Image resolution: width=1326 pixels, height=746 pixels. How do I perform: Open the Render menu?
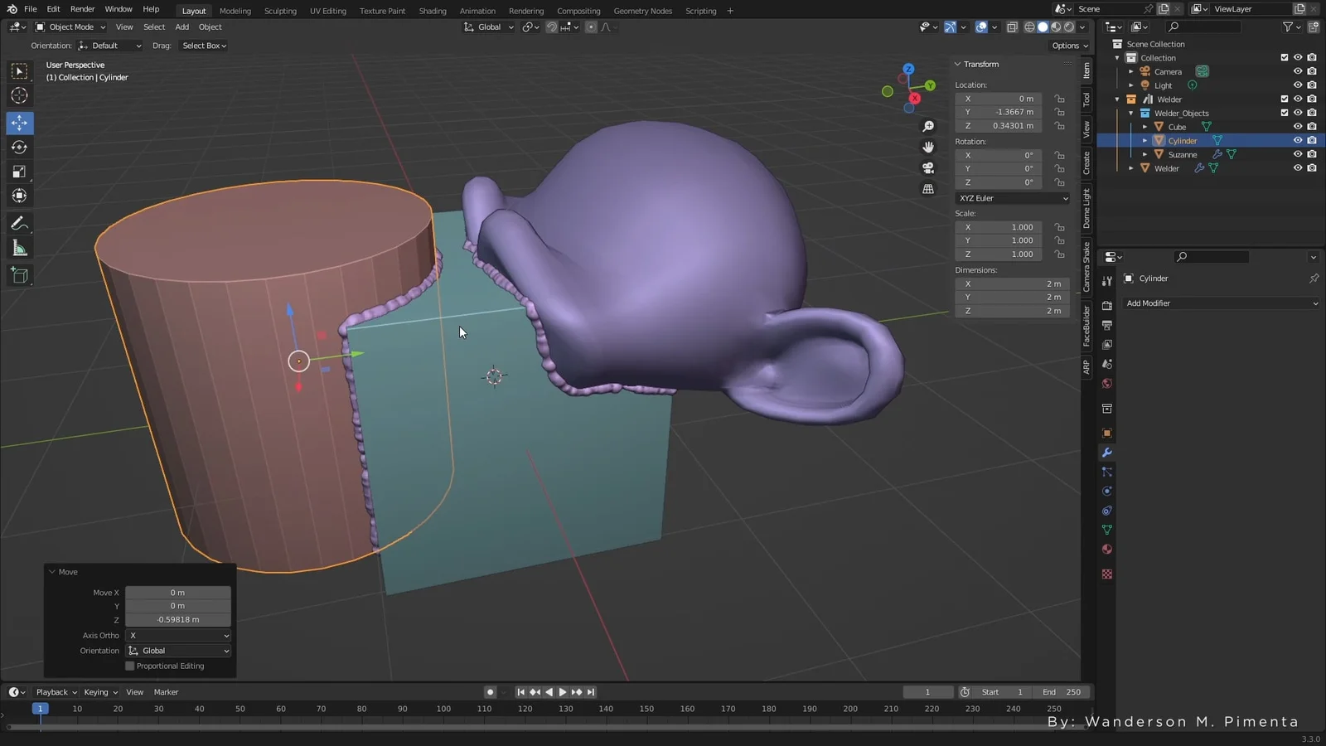tap(82, 9)
